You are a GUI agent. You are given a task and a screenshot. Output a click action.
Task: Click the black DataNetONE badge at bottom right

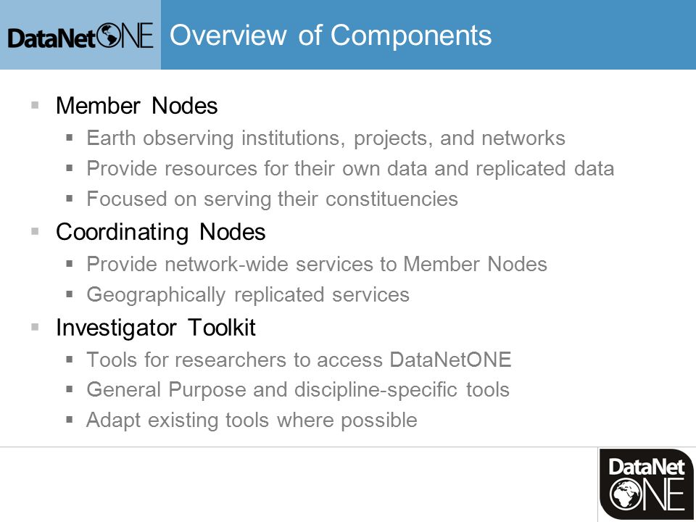pyautogui.click(x=647, y=484)
